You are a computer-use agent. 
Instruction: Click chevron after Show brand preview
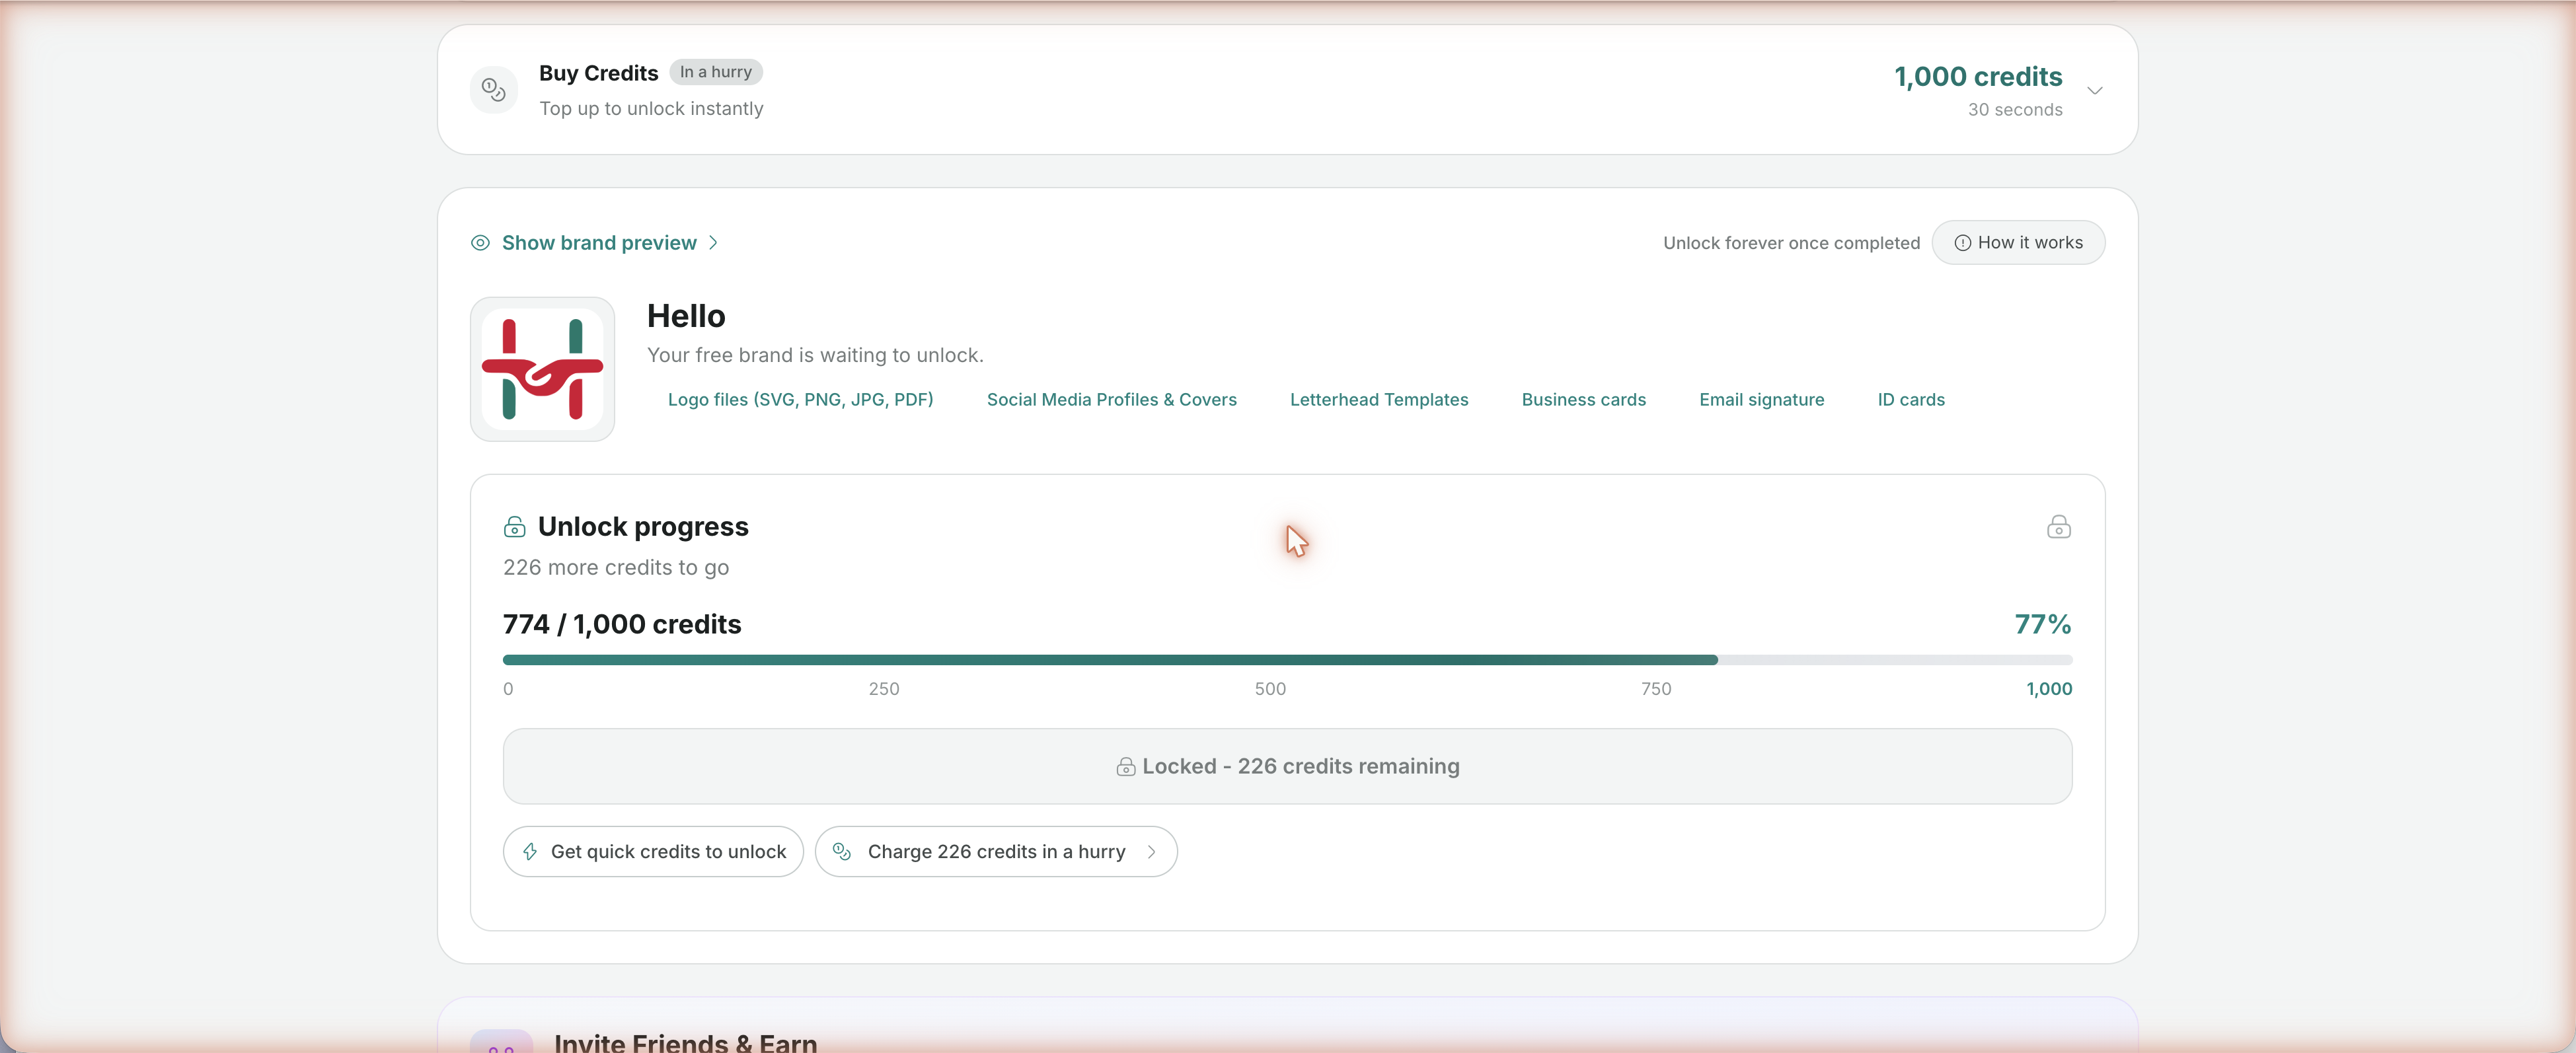pyautogui.click(x=713, y=243)
